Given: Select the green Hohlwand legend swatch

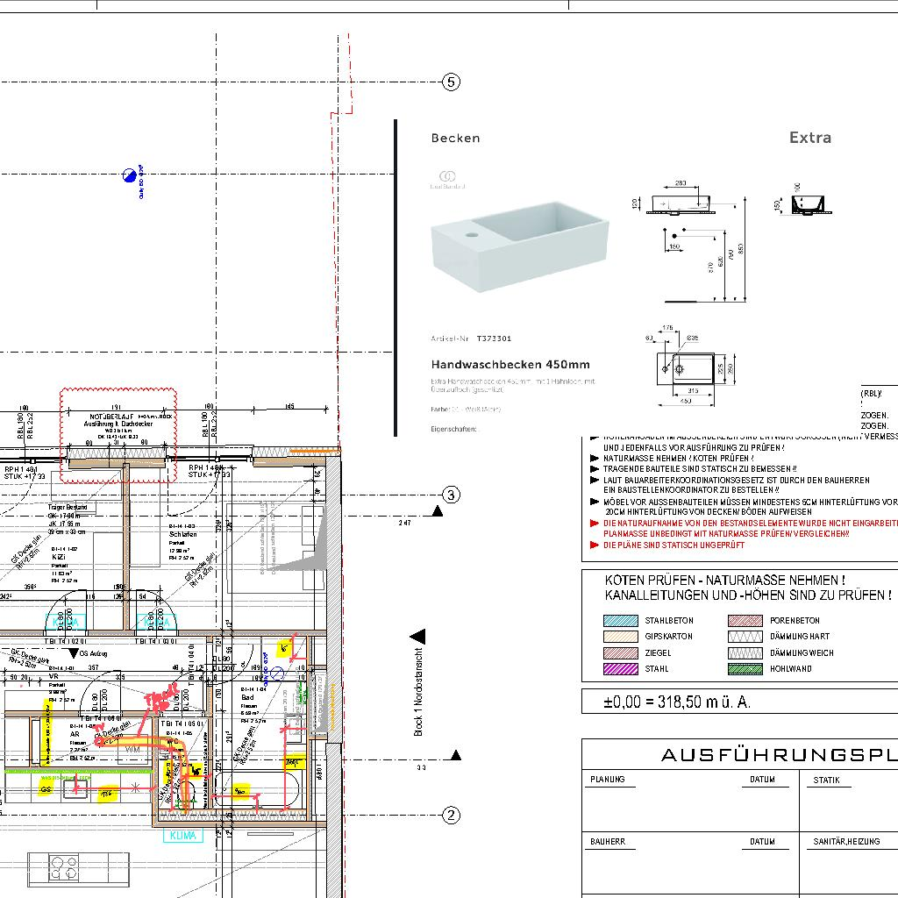Looking at the screenshot, I should [x=745, y=669].
